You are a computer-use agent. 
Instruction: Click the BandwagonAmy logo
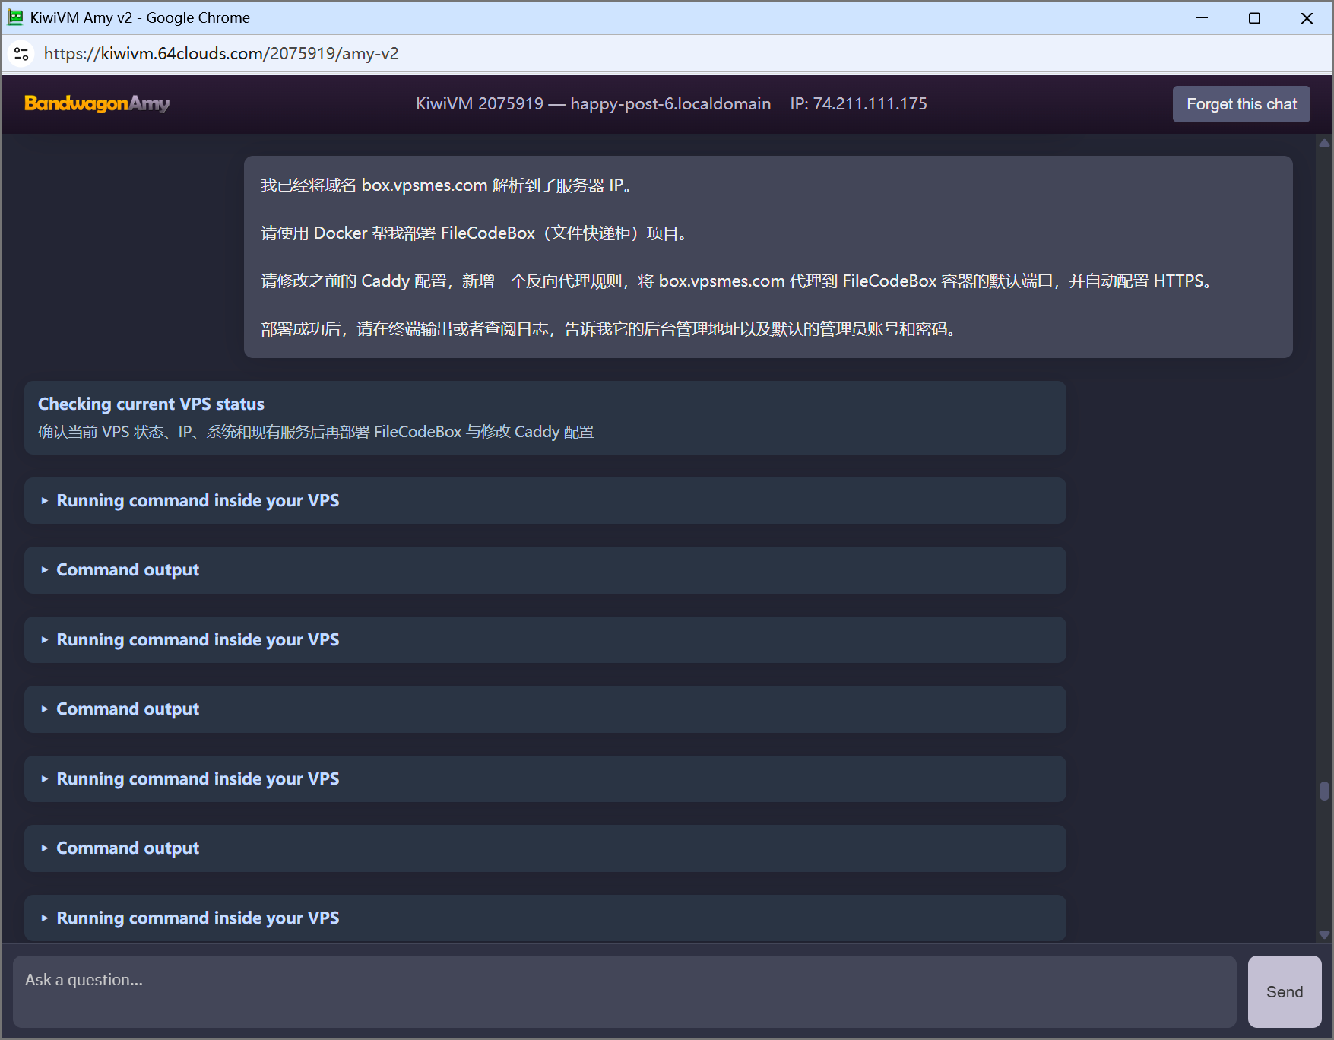pos(97,103)
